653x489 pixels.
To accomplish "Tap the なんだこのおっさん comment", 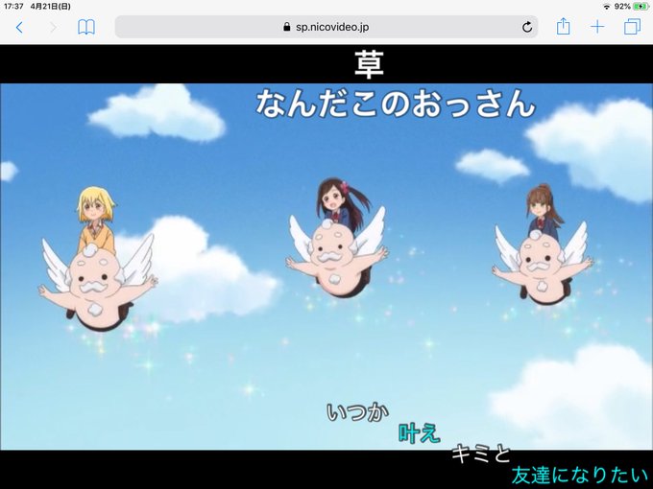I will point(396,104).
